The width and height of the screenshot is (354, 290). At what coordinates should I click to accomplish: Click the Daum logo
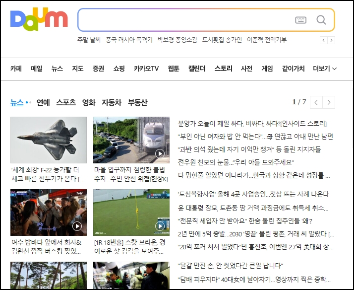[39, 19]
